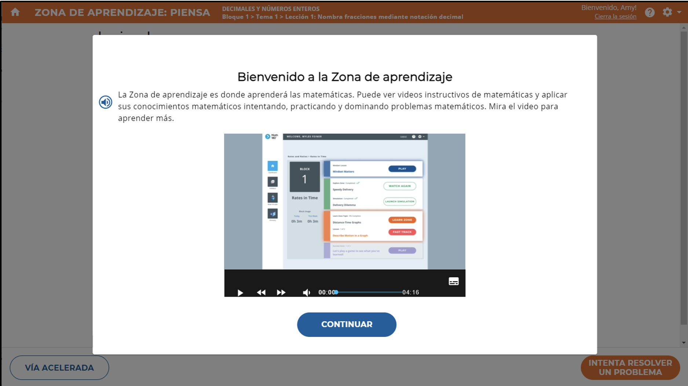The image size is (688, 386).
Task: Play the audio narration of welcome text
Action: pyautogui.click(x=106, y=102)
